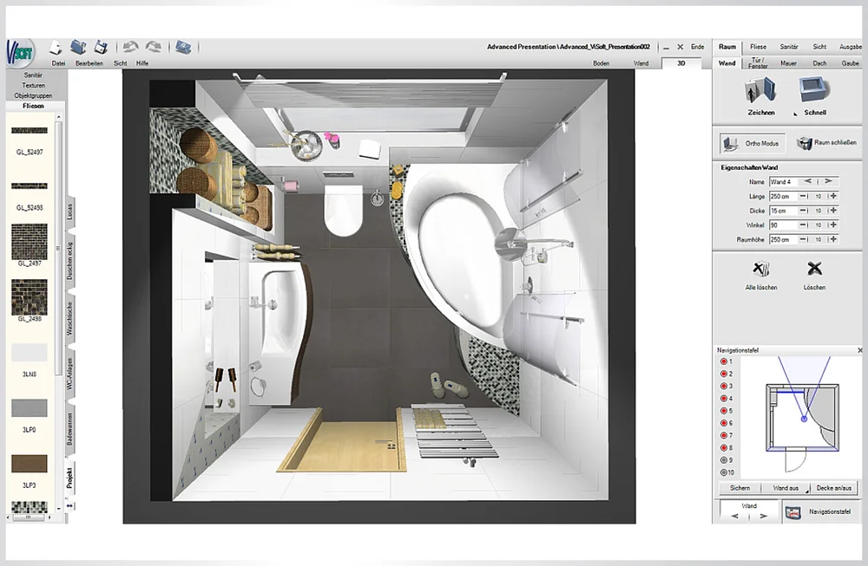Image resolution: width=868 pixels, height=566 pixels.
Task: Click the new file icon in toolbar
Action: (x=56, y=47)
